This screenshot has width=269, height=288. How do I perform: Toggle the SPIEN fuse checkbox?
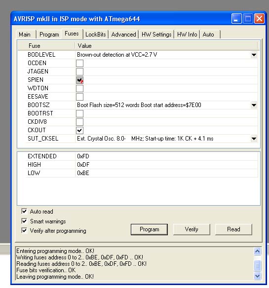pyautogui.click(x=79, y=80)
